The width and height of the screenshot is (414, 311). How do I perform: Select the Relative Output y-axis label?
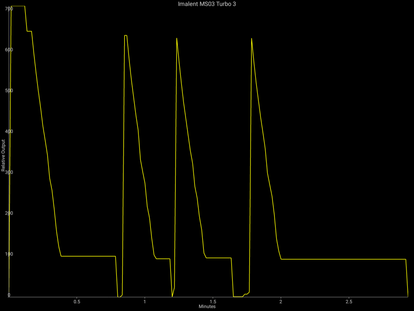[x=3, y=155]
